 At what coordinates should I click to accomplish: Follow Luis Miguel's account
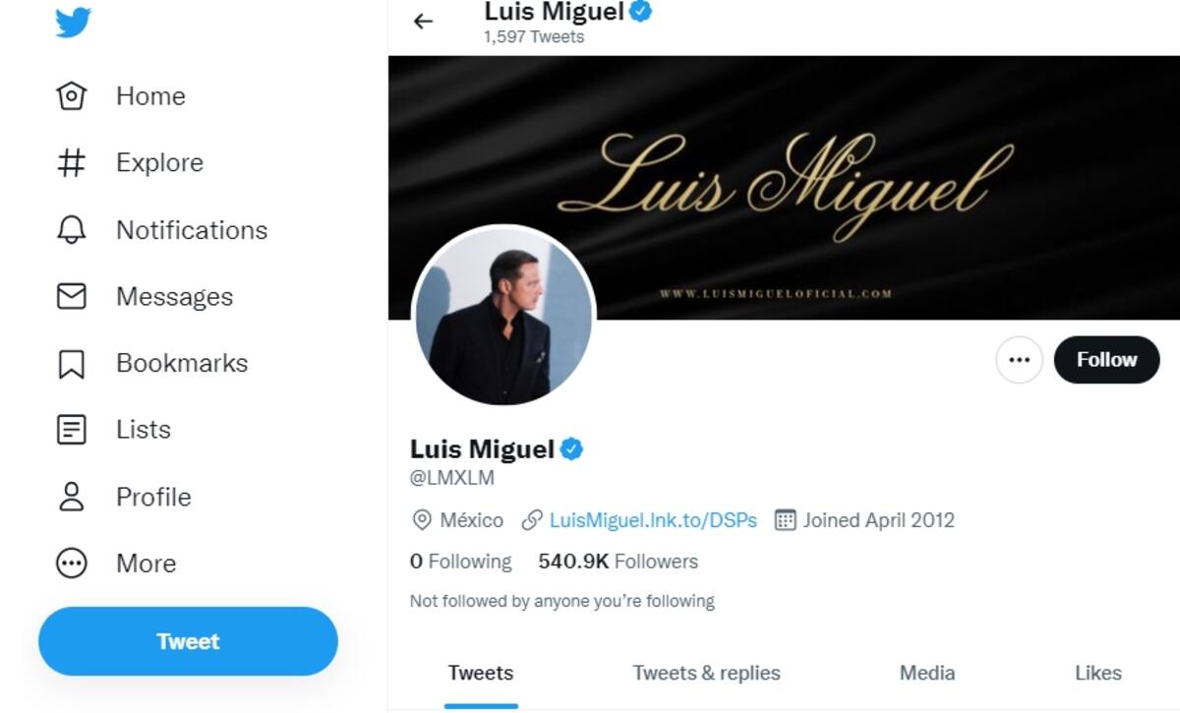pyautogui.click(x=1106, y=360)
